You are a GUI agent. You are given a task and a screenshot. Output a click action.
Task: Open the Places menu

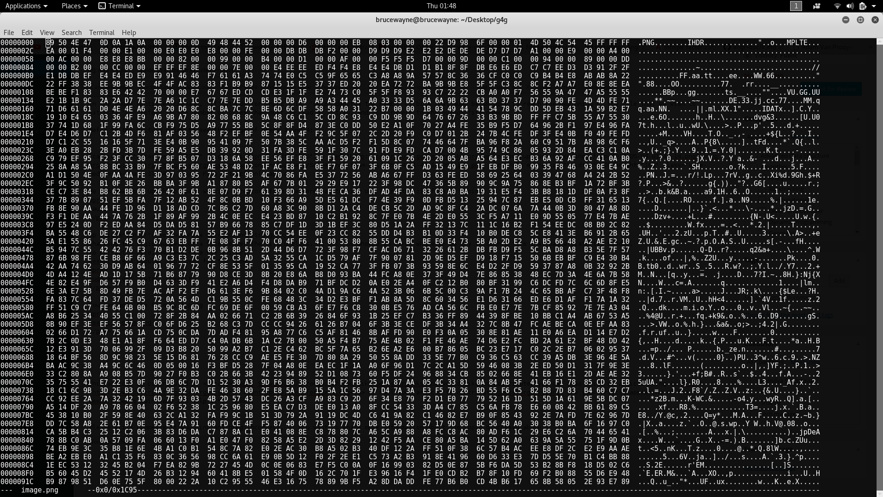[x=70, y=6]
